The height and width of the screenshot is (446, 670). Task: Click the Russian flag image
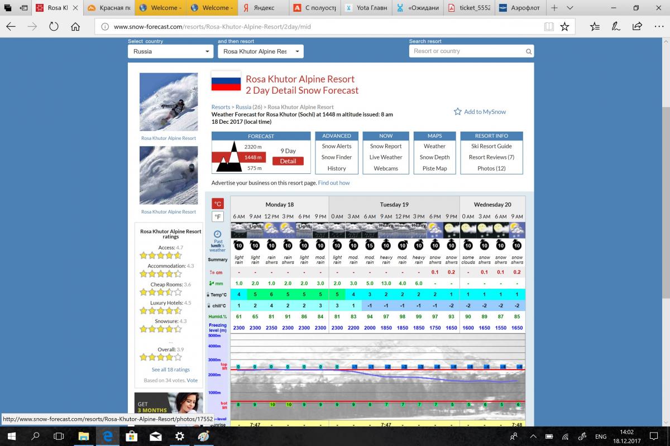click(226, 81)
